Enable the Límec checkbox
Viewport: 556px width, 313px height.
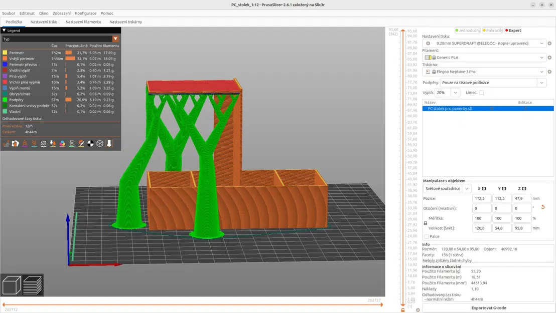click(481, 93)
